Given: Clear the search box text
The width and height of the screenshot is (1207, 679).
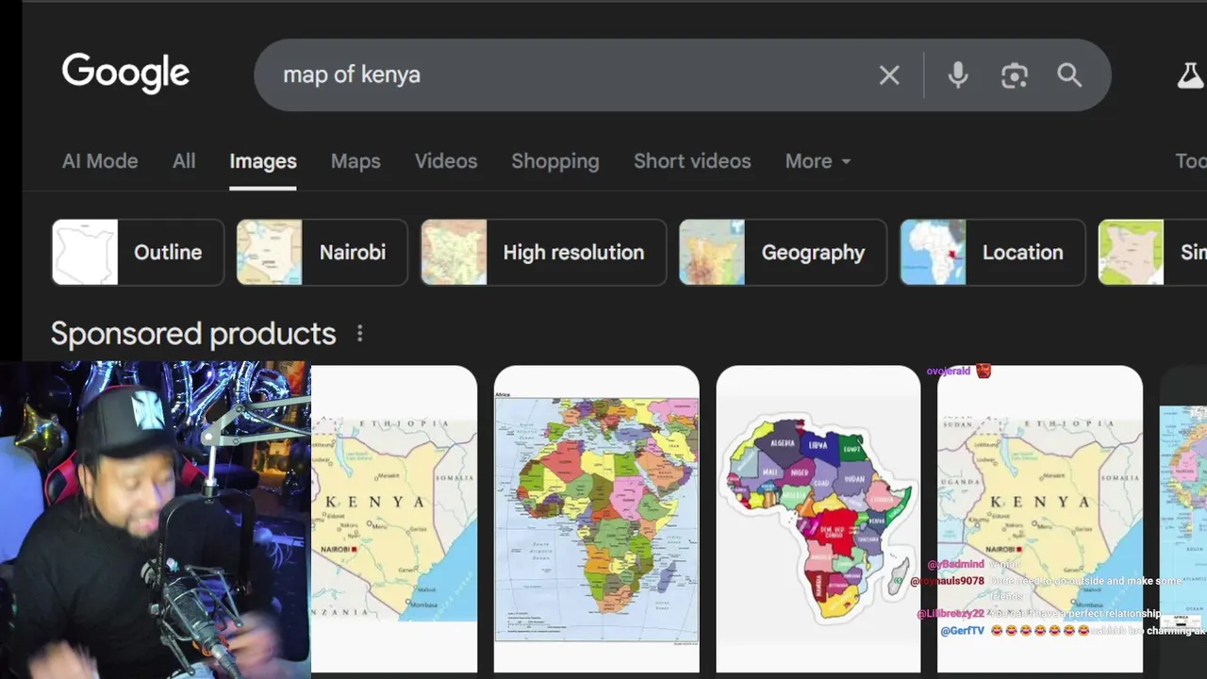Looking at the screenshot, I should point(889,75).
